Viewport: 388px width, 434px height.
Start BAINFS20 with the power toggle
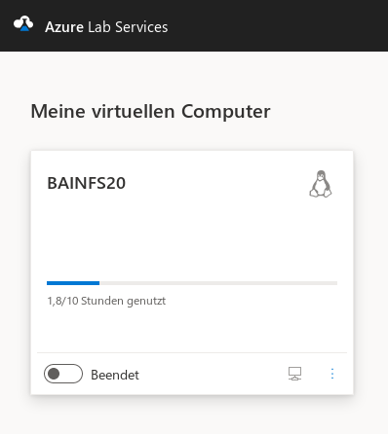click(x=63, y=374)
